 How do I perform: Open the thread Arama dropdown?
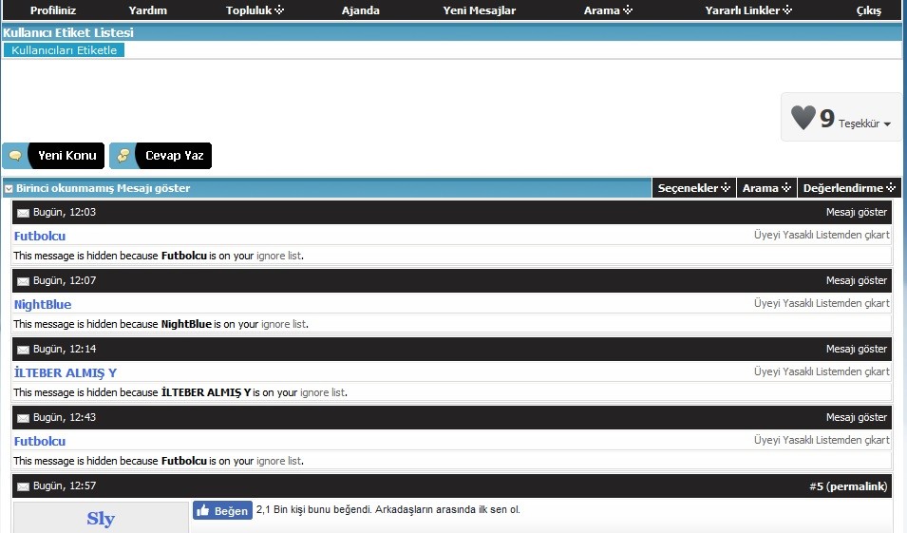pos(766,188)
